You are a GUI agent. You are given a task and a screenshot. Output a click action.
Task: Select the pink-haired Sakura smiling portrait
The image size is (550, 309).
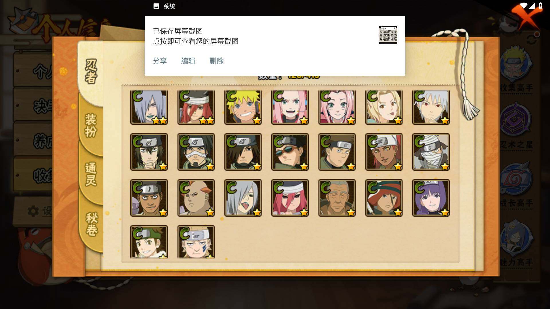(x=290, y=107)
